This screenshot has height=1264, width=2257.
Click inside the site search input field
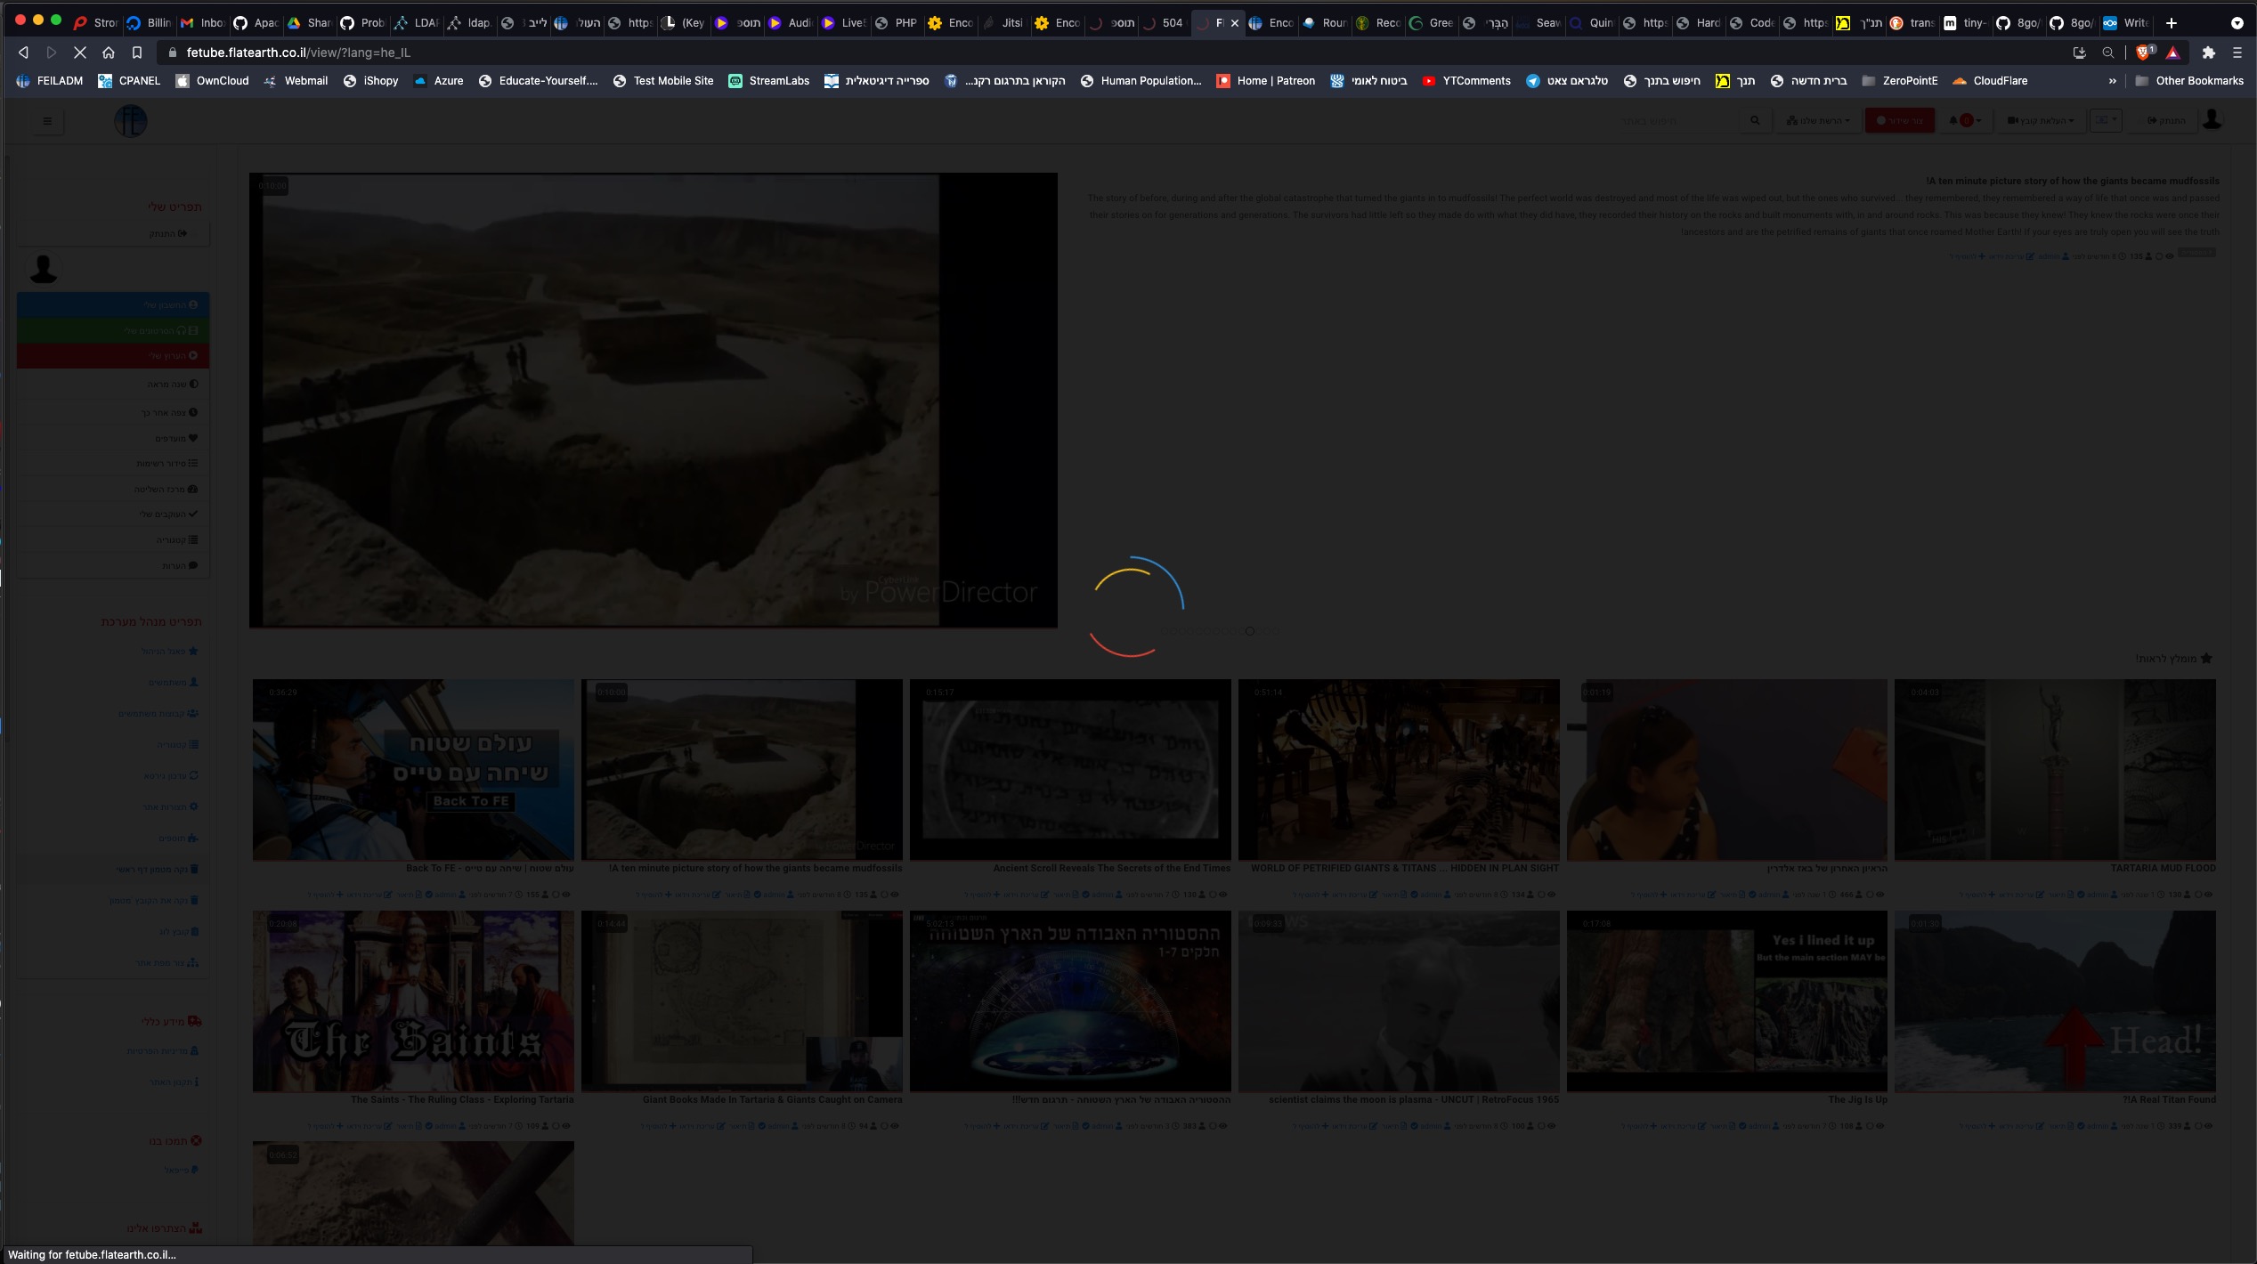coord(1674,120)
